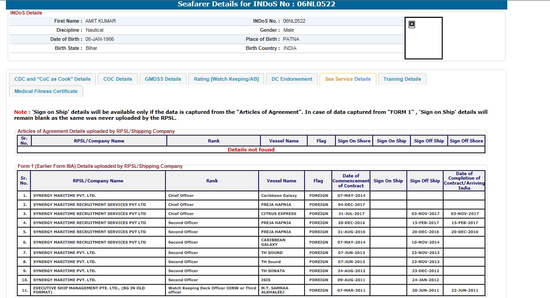
Task: Go to the DC Endorsement tab
Action: [x=292, y=79]
